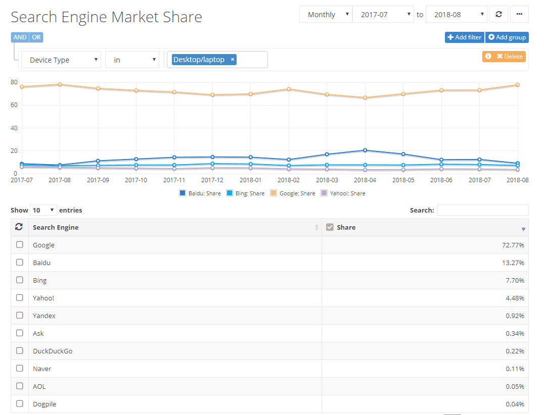Toggle Google: Share legend swatch
The width and height of the screenshot is (544, 415).
coord(274,193)
